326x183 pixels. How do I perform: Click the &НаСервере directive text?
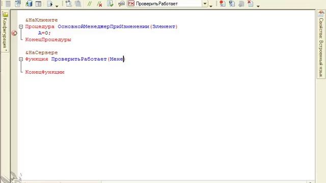tap(42, 53)
